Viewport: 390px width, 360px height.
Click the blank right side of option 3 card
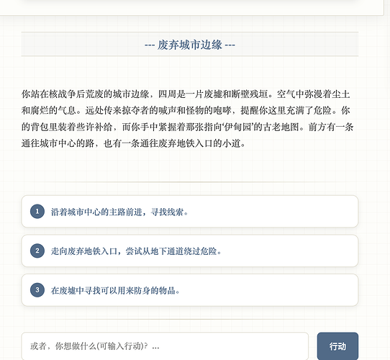268,290
